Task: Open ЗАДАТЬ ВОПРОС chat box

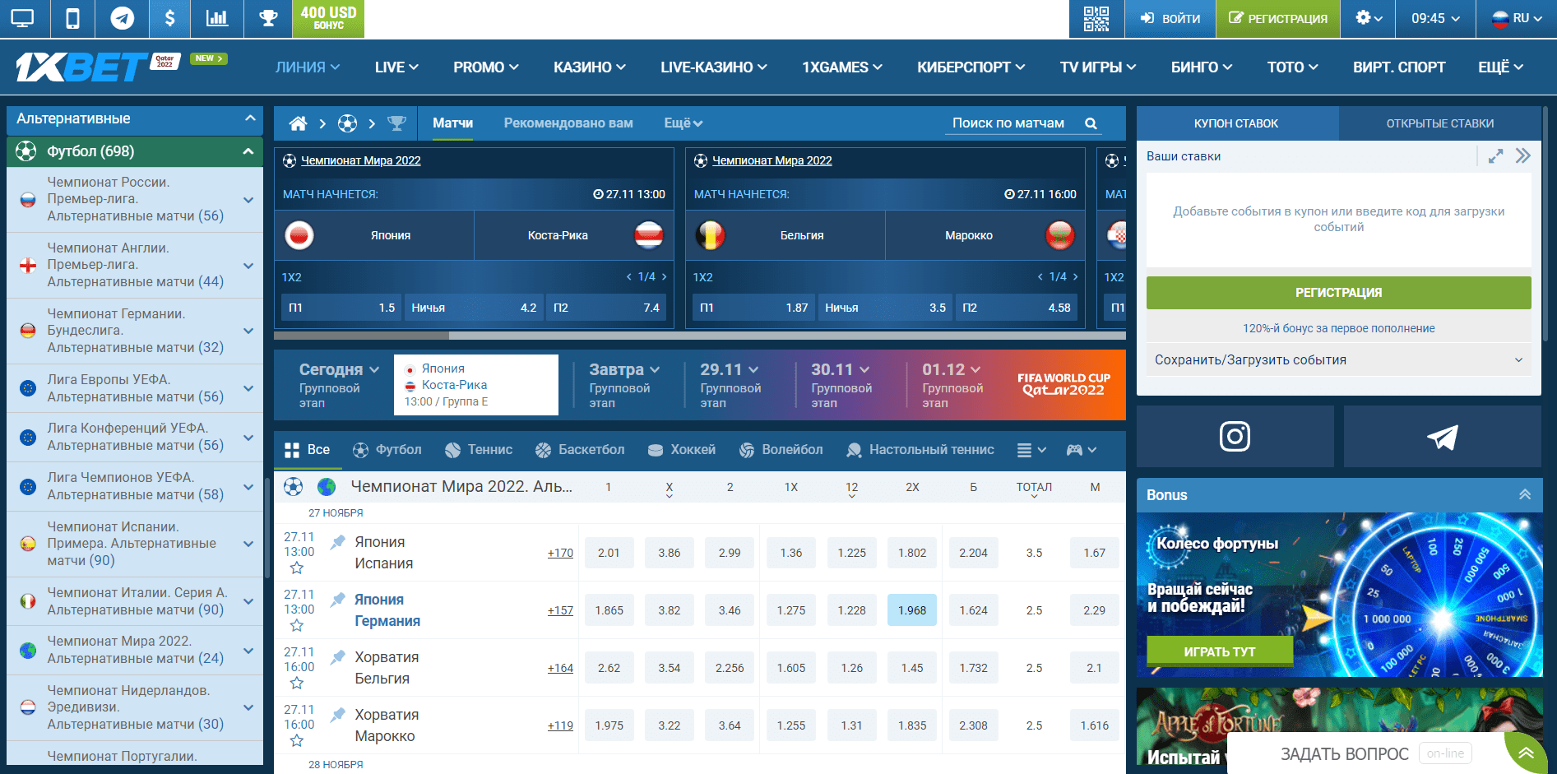Action: click(x=1345, y=753)
